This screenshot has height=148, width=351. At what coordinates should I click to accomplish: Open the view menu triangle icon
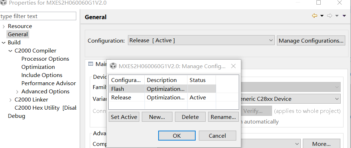[344, 16]
